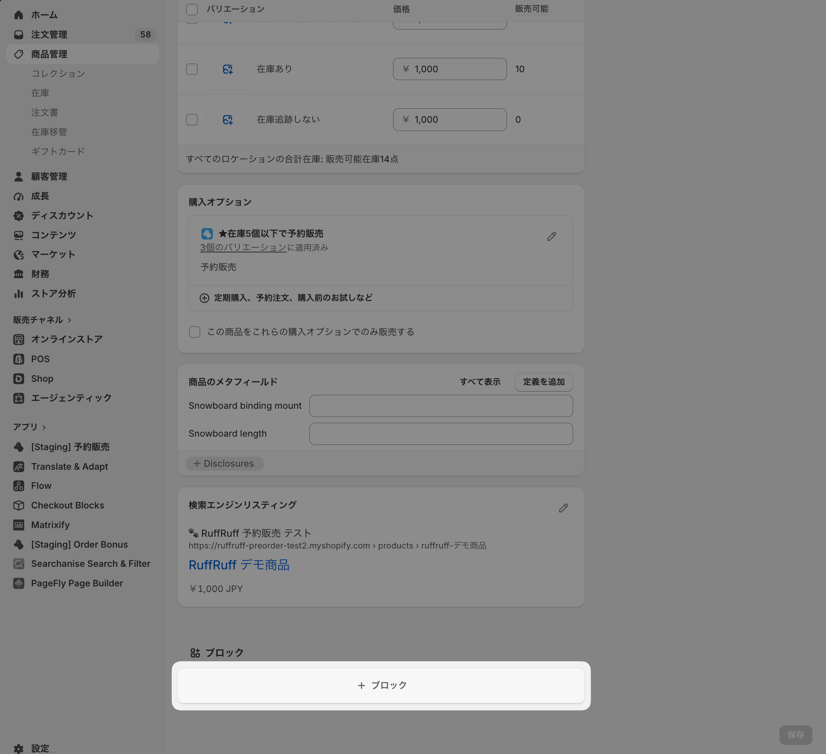Viewport: 826px width, 754px height.
Task: Check the 在庫あり variant checkbox
Action: pyautogui.click(x=192, y=69)
